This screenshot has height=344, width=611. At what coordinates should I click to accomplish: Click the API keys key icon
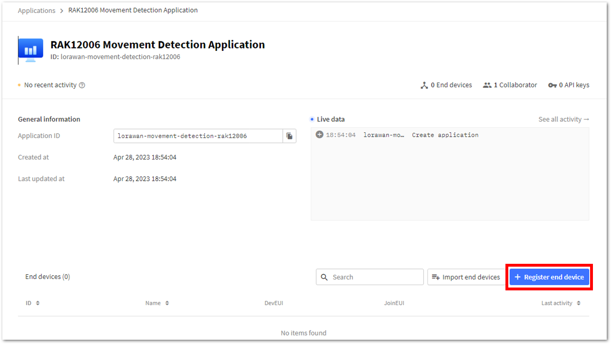coord(552,85)
